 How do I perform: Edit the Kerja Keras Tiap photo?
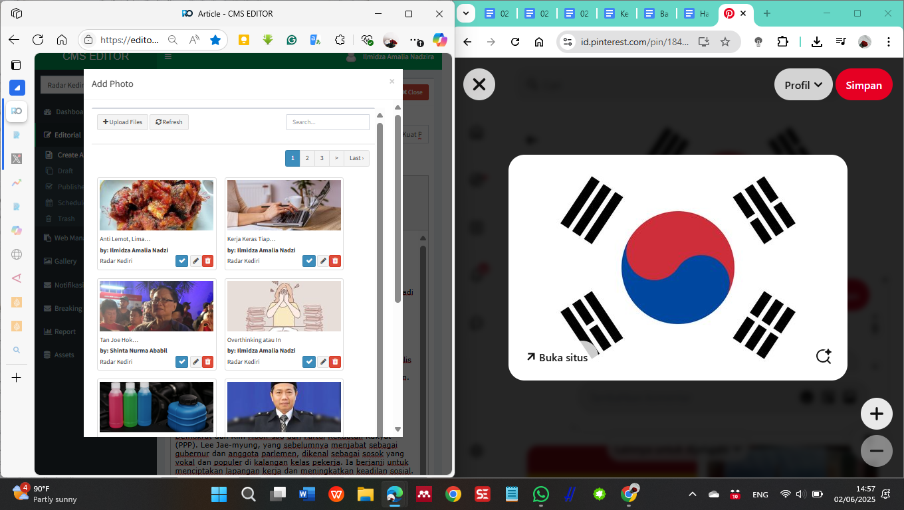coord(322,261)
